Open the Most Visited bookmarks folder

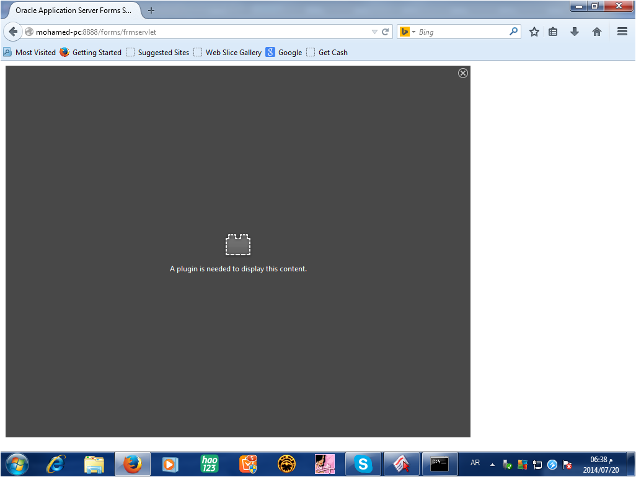click(30, 53)
